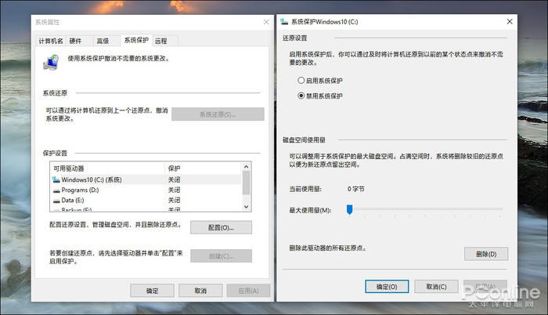Image resolution: width=548 pixels, height=315 pixels.
Task: Click drive list scroll up arrow
Action: point(247,167)
